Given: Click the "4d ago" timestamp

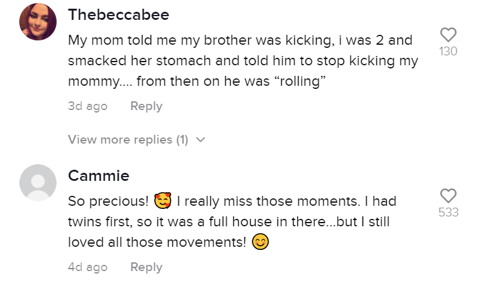Looking at the screenshot, I should (x=88, y=267).
